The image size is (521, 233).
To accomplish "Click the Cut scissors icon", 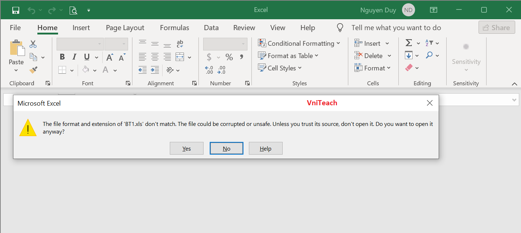I will tap(33, 44).
